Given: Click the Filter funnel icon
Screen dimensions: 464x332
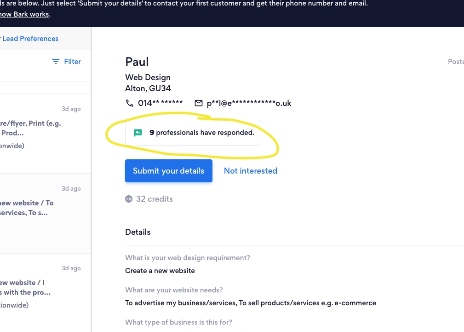Looking at the screenshot, I should pyautogui.click(x=56, y=61).
